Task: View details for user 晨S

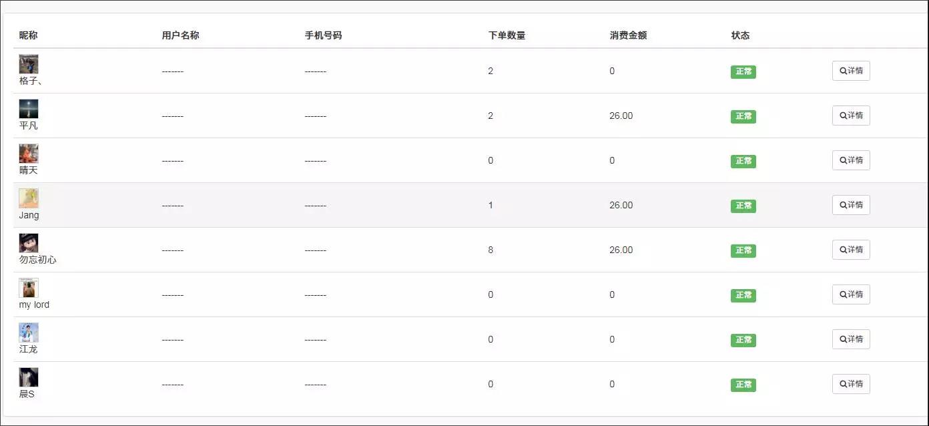Action: coord(851,384)
